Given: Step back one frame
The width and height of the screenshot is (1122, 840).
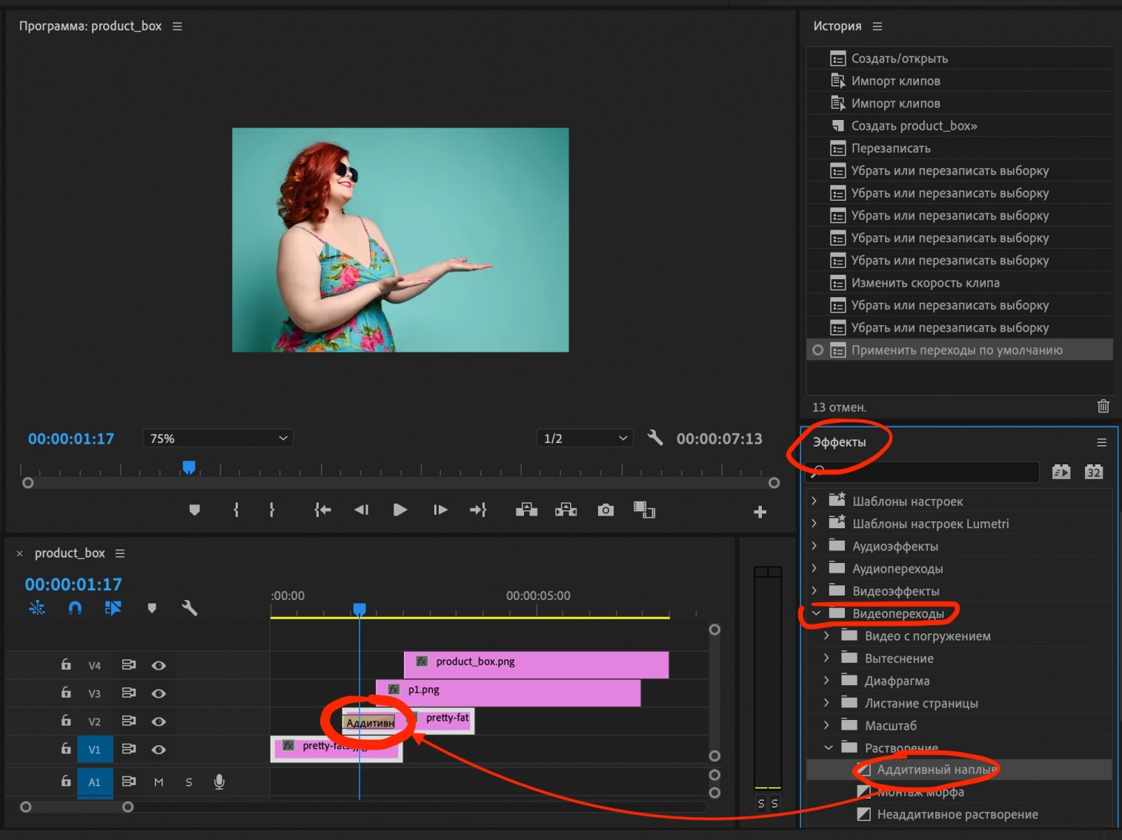Looking at the screenshot, I should (x=361, y=510).
